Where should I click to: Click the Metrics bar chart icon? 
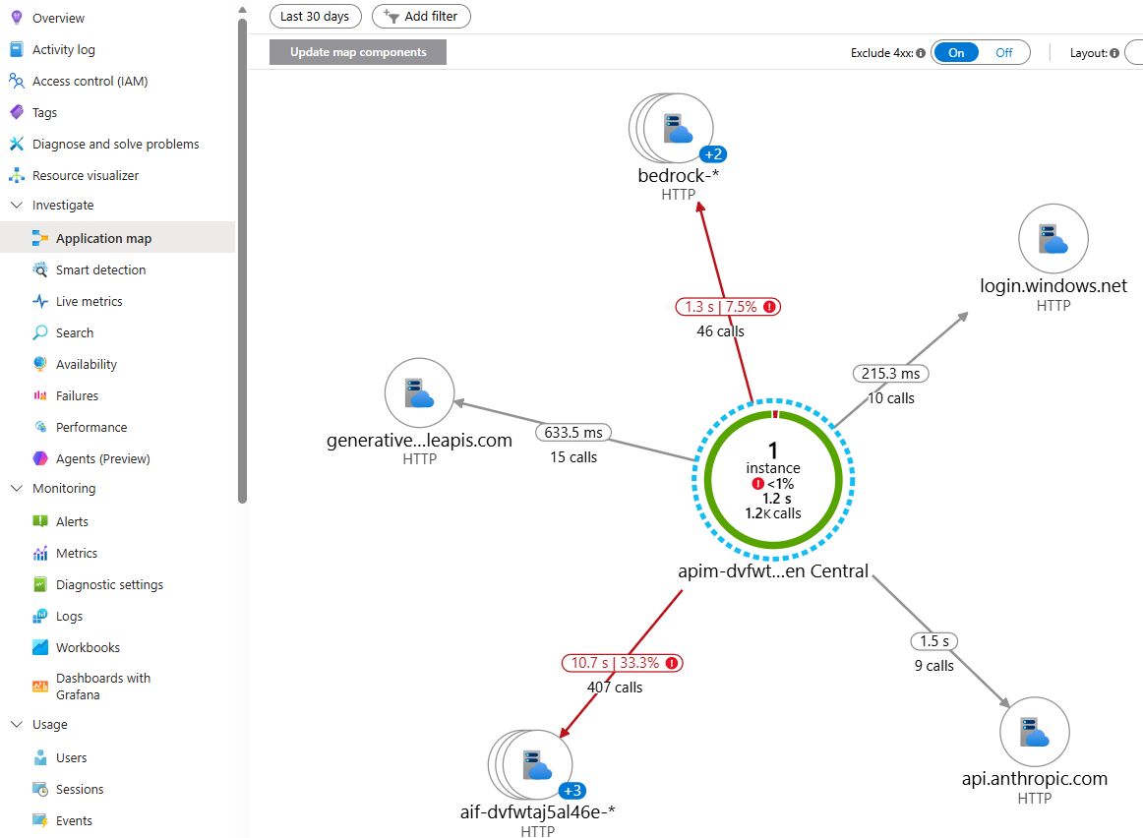(40, 553)
